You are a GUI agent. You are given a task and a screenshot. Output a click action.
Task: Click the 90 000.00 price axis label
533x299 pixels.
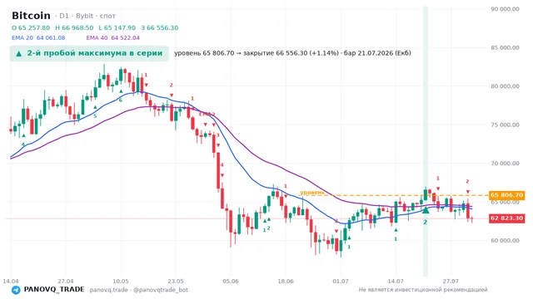tap(505, 9)
